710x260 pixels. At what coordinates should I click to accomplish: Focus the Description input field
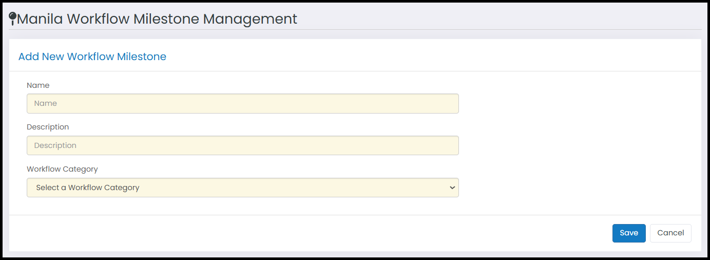243,145
